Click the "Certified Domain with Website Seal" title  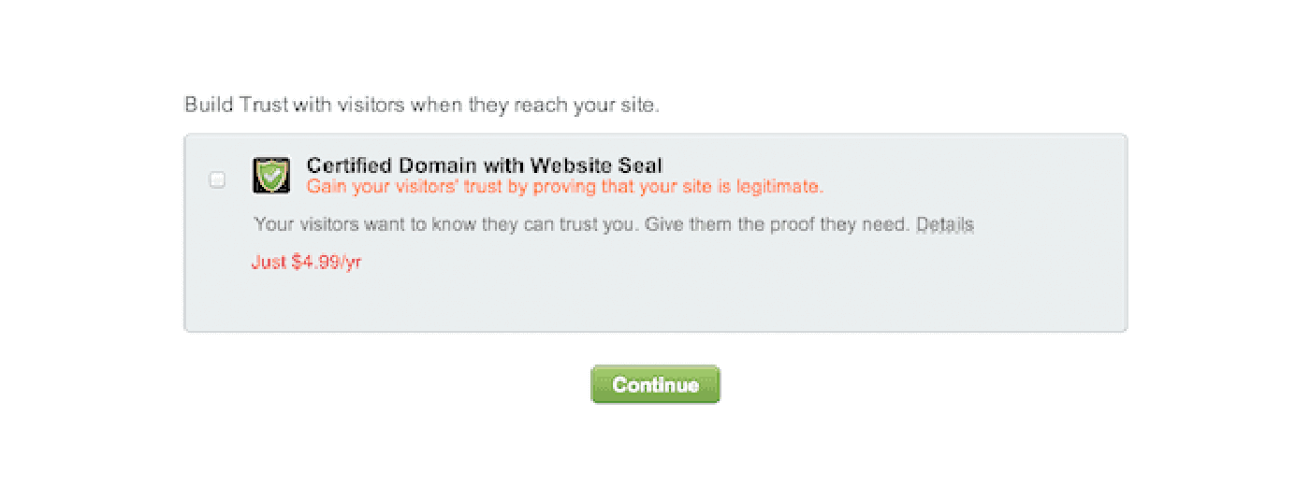[x=484, y=166]
